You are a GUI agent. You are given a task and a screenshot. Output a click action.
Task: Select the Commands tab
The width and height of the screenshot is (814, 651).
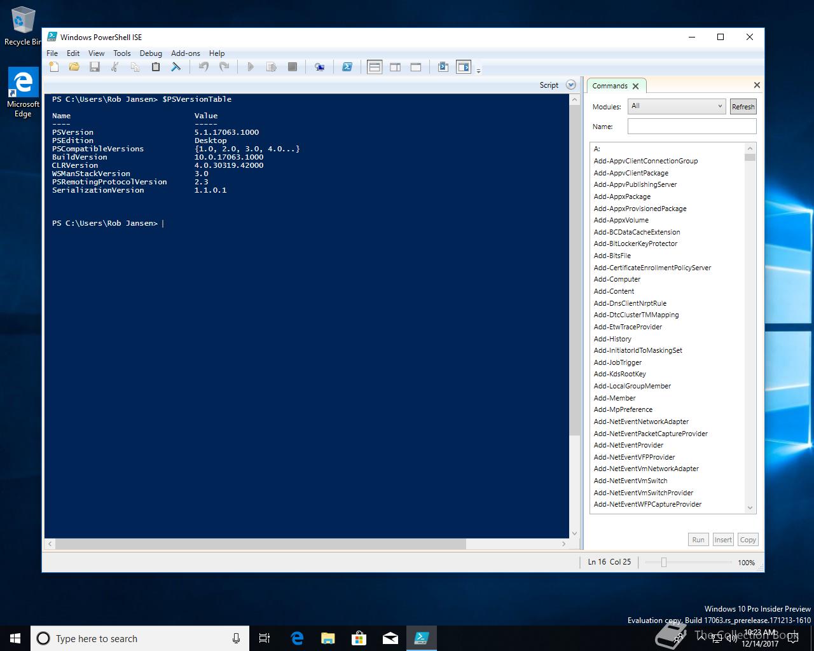click(x=609, y=86)
